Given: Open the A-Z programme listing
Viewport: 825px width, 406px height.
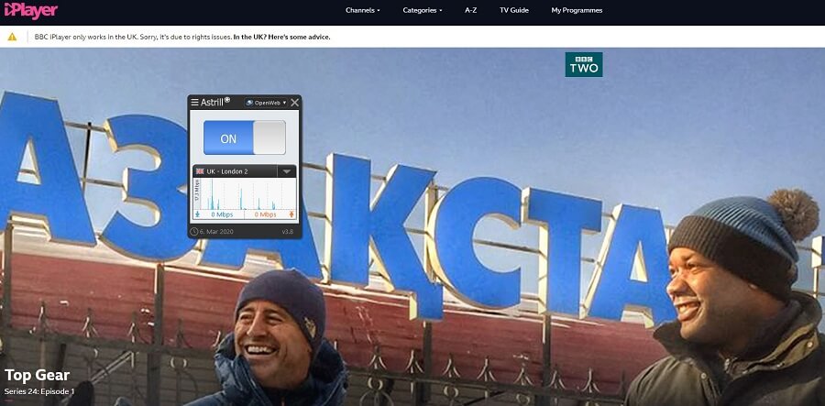Looking at the screenshot, I should tap(471, 10).
